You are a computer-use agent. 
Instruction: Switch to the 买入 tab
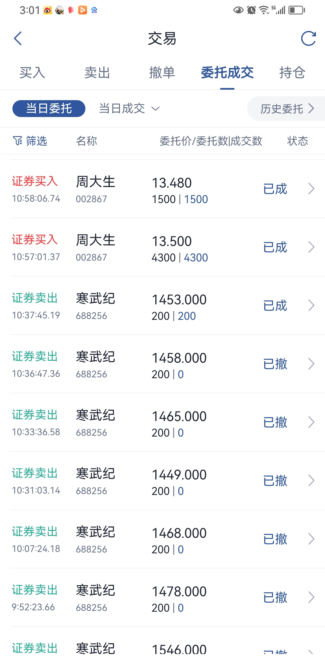(x=32, y=73)
